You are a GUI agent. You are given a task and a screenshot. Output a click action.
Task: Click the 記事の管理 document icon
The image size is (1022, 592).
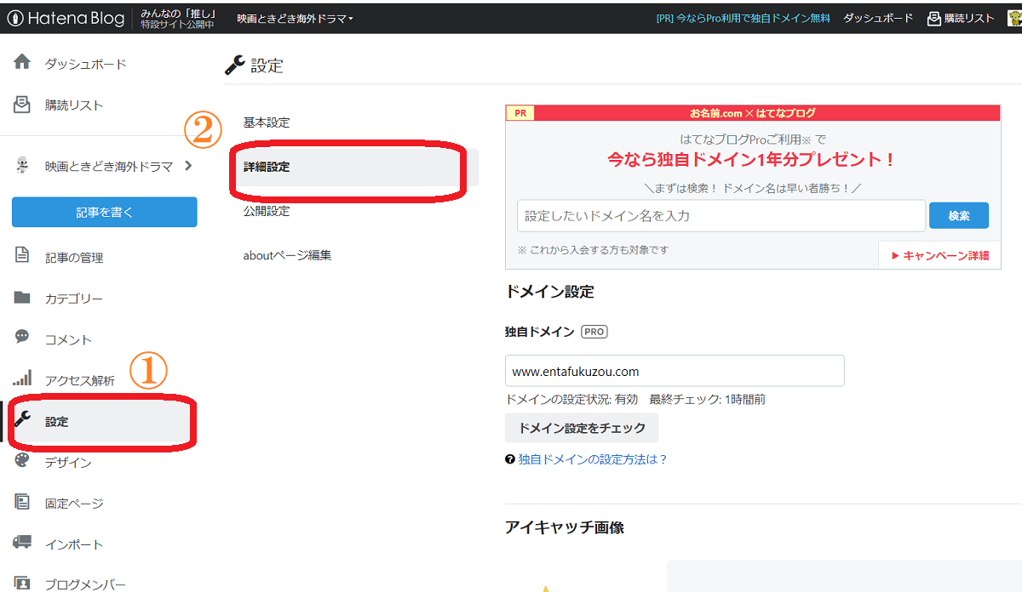click(x=23, y=257)
